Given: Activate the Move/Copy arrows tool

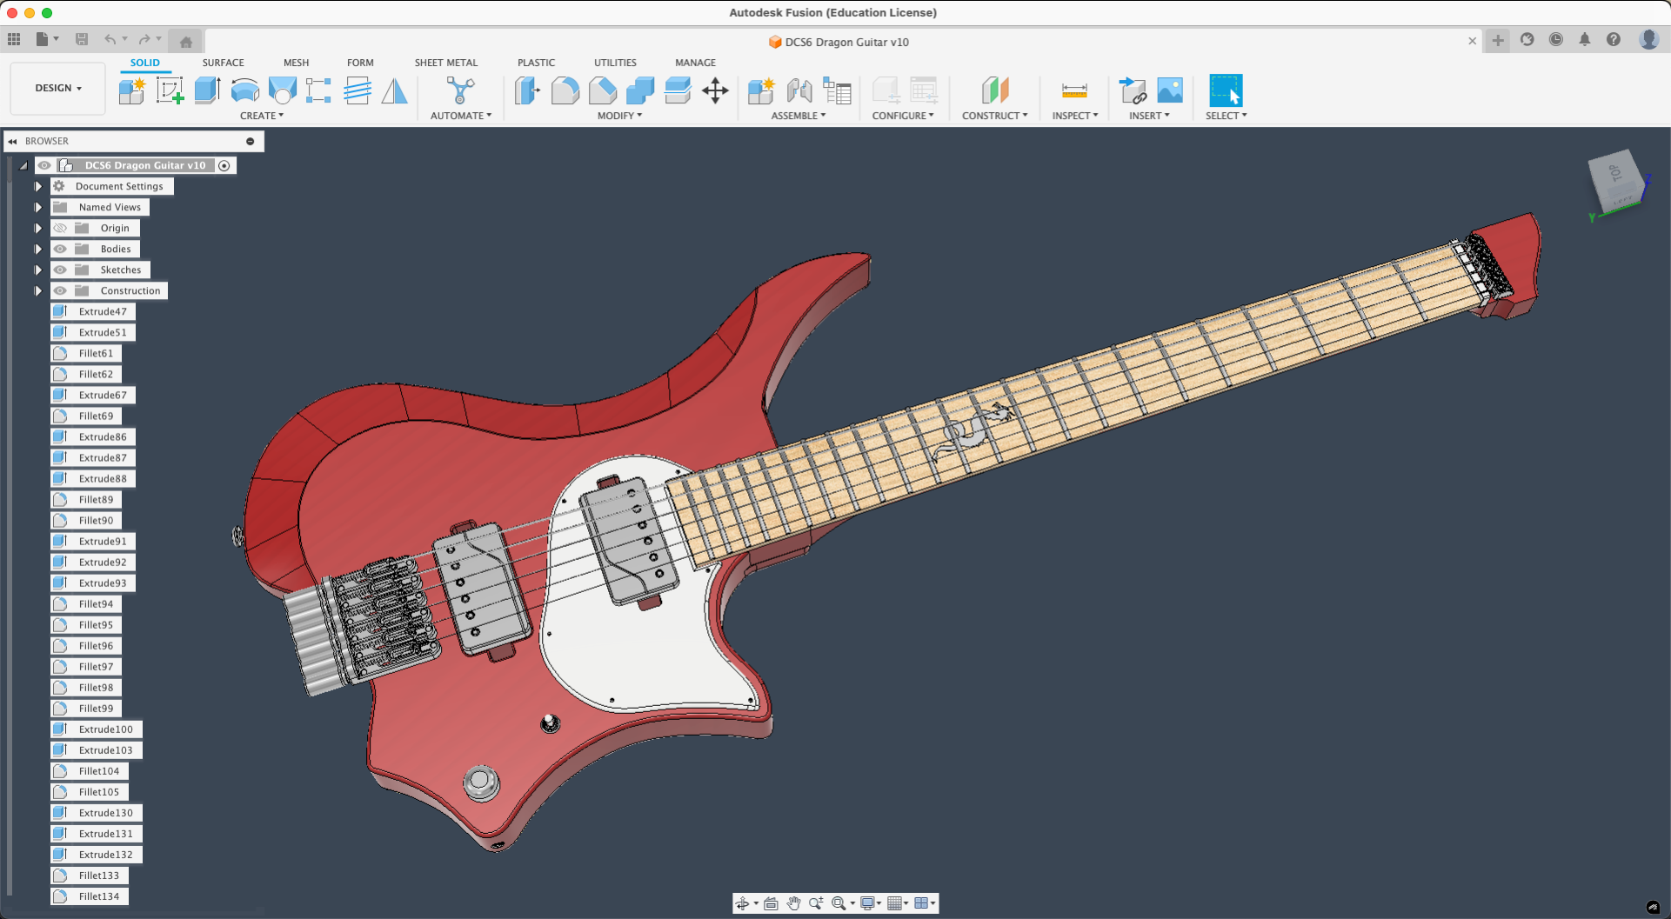Looking at the screenshot, I should [x=715, y=90].
